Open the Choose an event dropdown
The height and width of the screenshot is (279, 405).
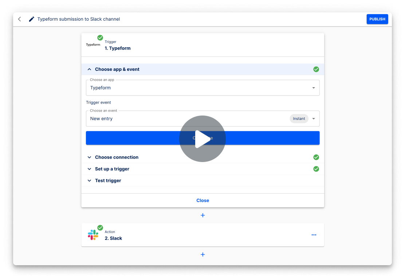tap(313, 118)
